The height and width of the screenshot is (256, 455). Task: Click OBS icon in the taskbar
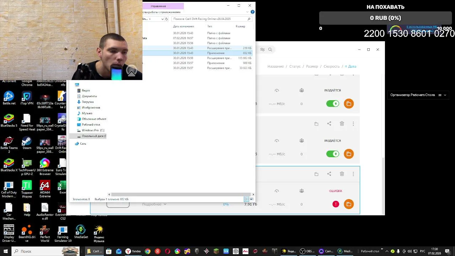pos(307,251)
